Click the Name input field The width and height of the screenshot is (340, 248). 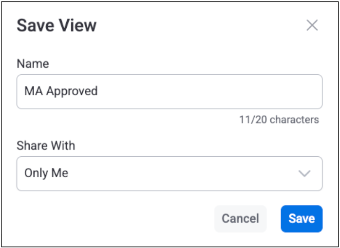(x=169, y=91)
